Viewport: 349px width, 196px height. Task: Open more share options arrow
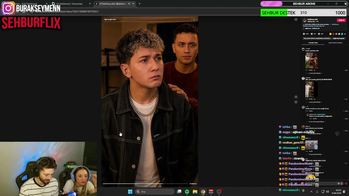point(345,34)
